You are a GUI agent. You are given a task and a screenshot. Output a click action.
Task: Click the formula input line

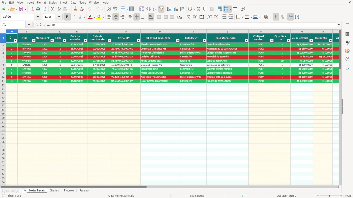[x=194, y=25]
